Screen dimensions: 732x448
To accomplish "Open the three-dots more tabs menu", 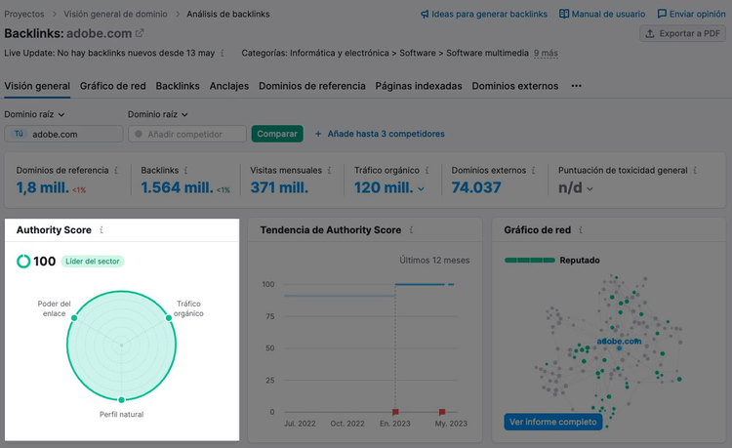I will tap(577, 86).
